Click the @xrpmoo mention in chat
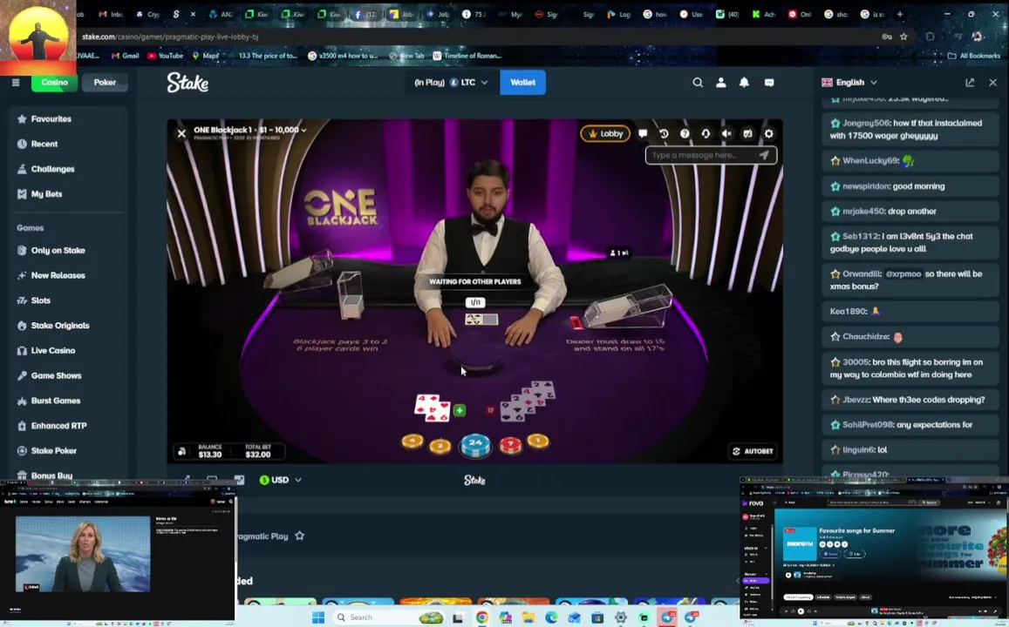 903,273
